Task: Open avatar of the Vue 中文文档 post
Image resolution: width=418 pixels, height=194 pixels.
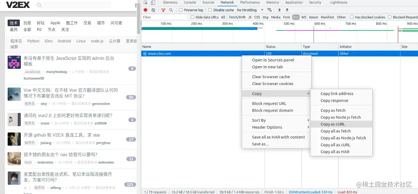Action: coord(14,94)
